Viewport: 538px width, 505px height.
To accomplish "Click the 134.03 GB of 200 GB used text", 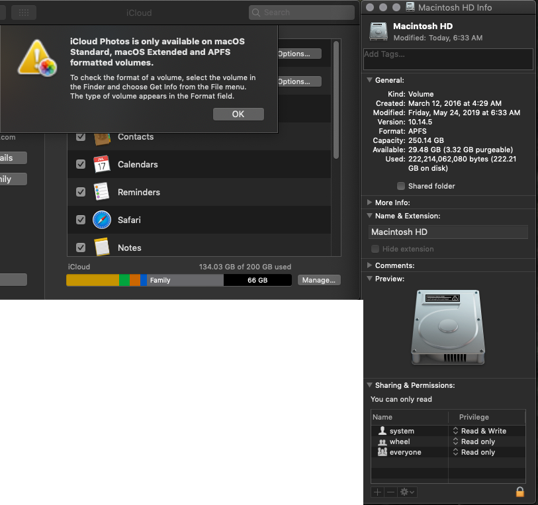I will tap(245, 267).
